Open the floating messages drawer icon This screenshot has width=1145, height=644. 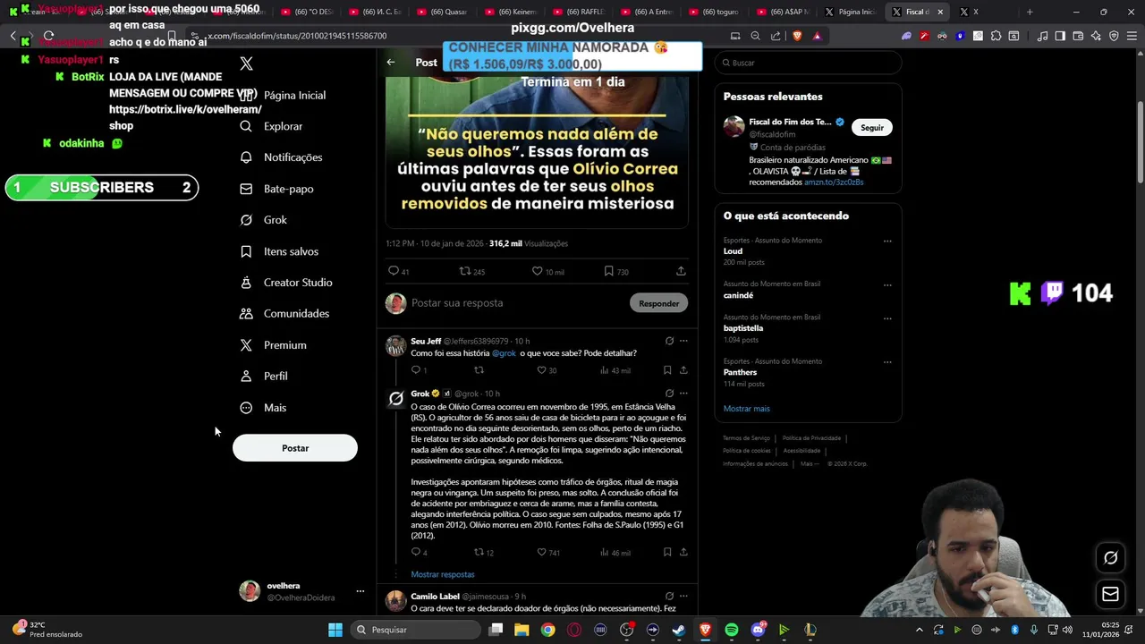pyautogui.click(x=1110, y=594)
